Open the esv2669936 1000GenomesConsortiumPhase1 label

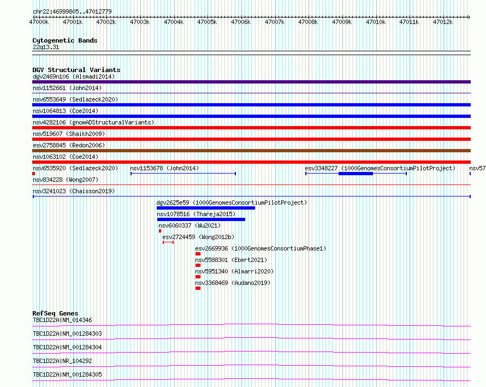tap(260, 248)
